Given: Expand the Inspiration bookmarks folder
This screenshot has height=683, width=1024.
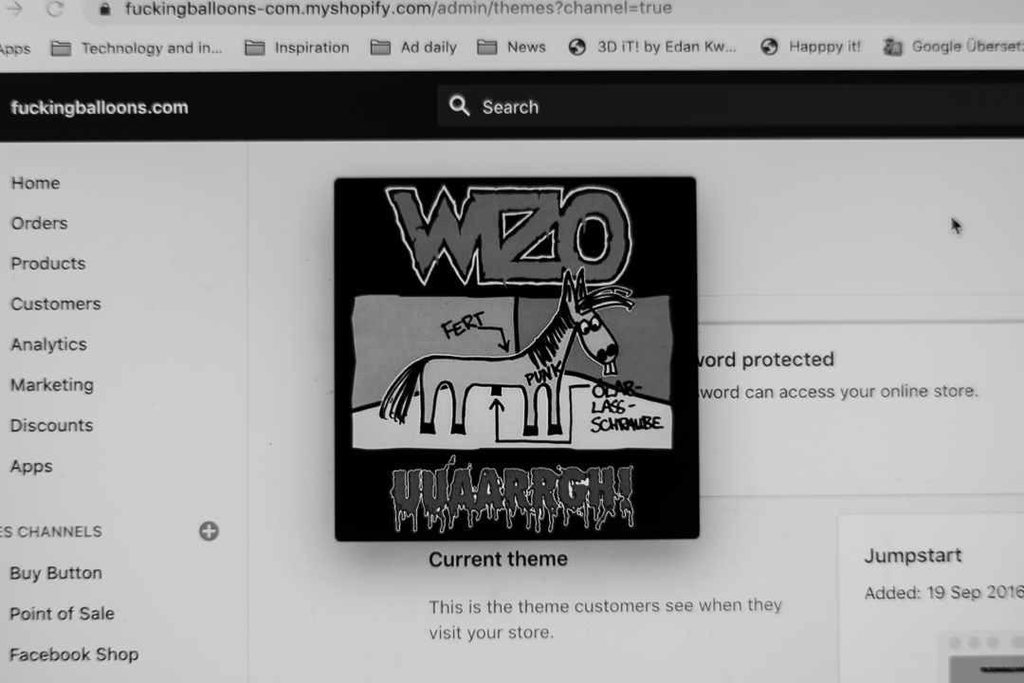Looking at the screenshot, I should 297,47.
